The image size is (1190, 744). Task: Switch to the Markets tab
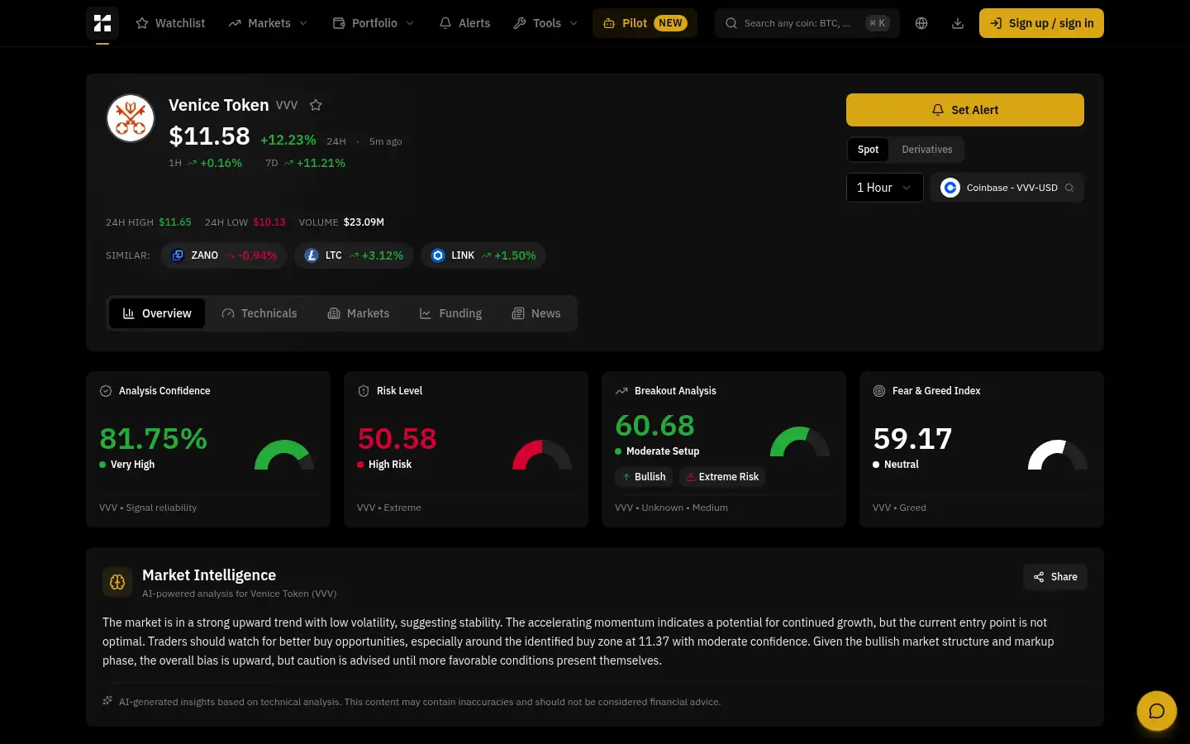click(359, 313)
